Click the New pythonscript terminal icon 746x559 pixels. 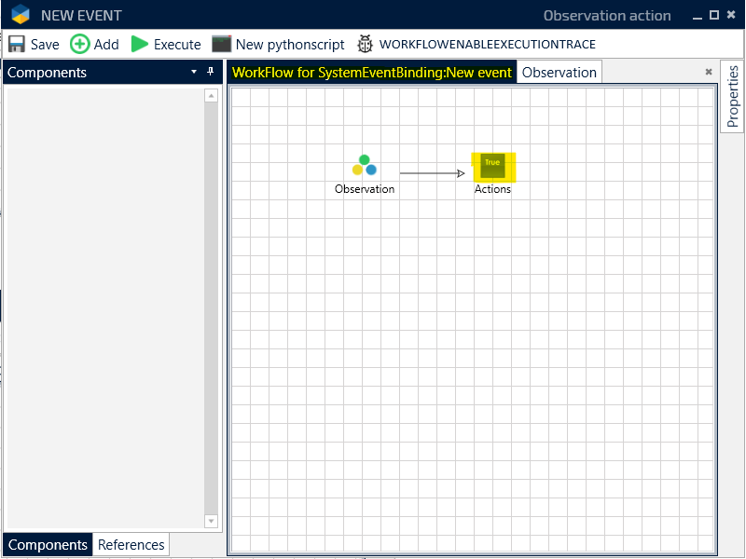221,44
